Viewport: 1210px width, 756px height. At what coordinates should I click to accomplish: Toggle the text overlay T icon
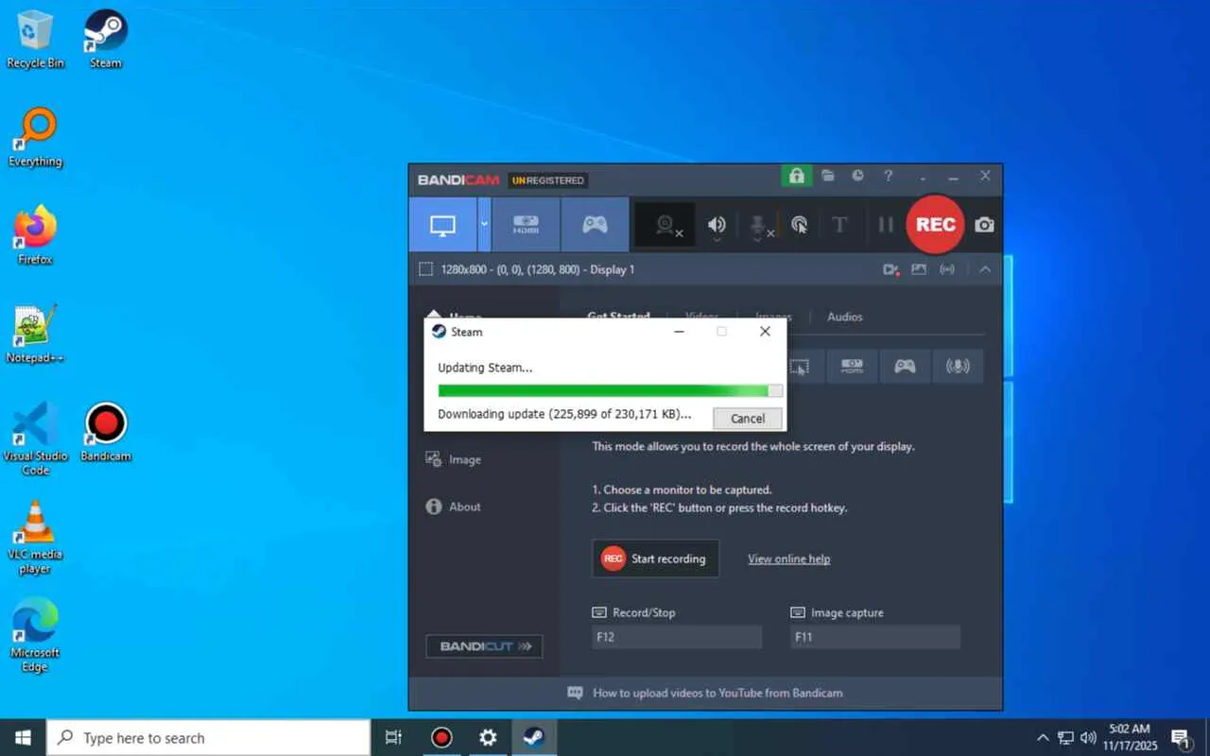pyautogui.click(x=839, y=225)
